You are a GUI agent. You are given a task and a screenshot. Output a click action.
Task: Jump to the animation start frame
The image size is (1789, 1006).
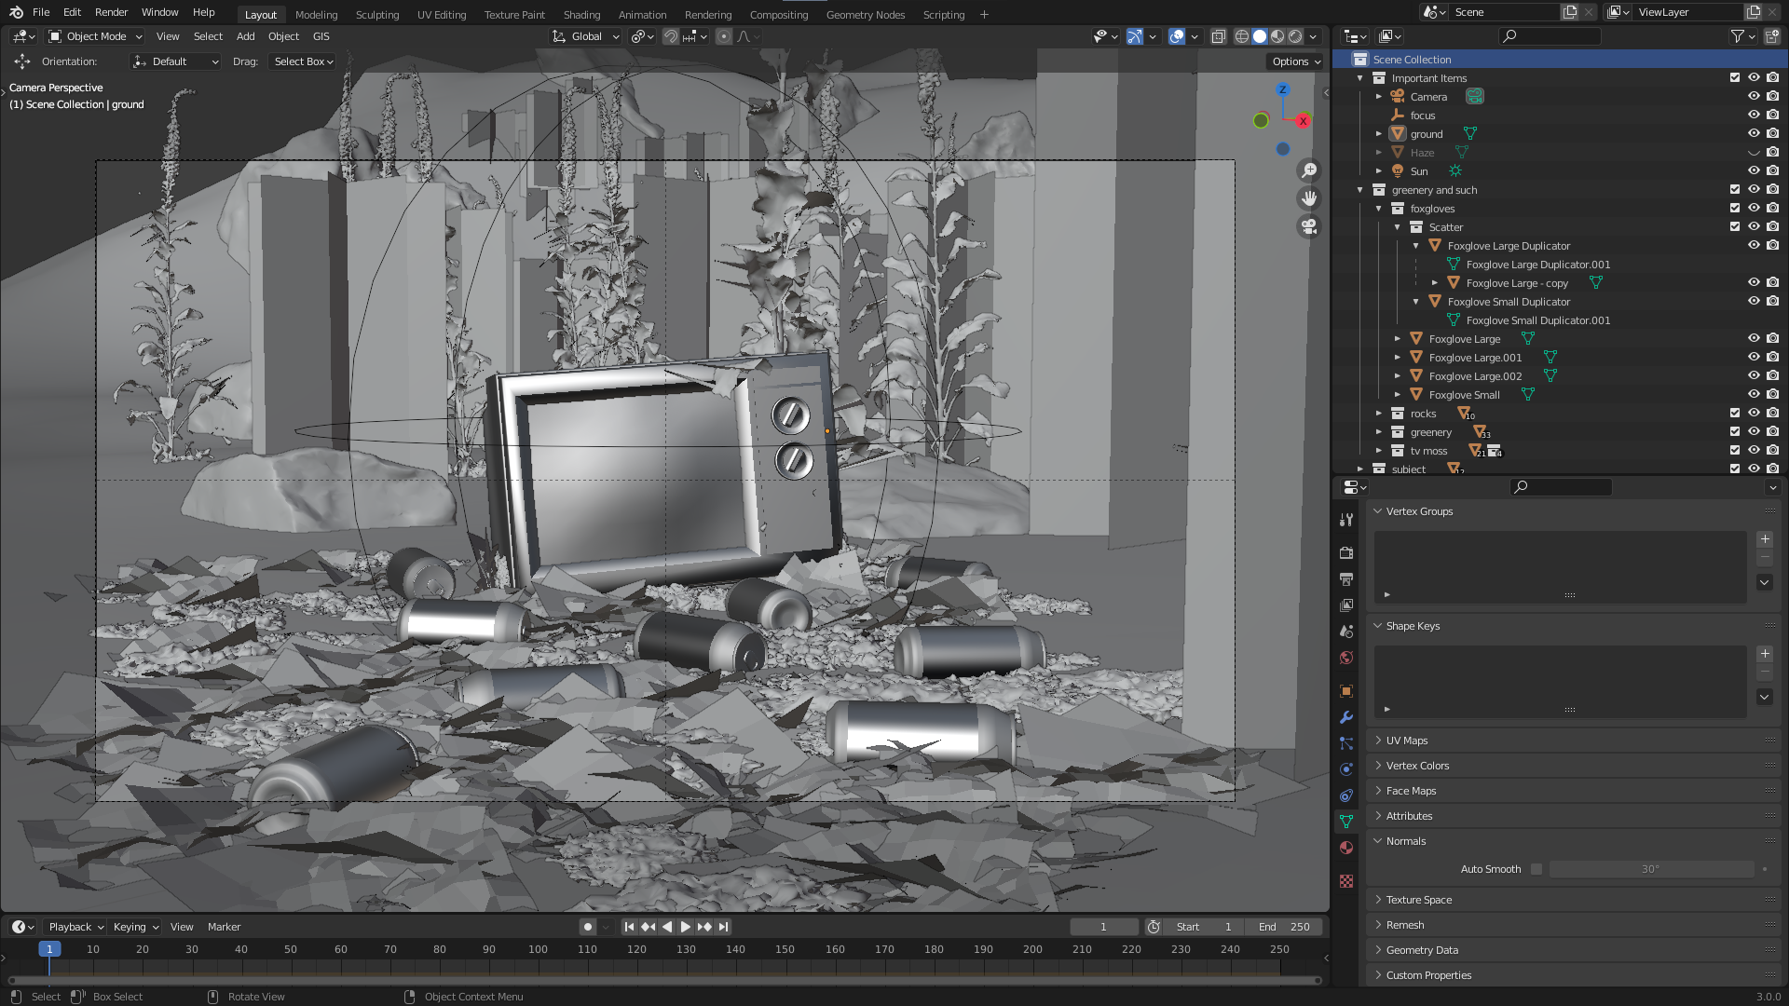tap(629, 927)
